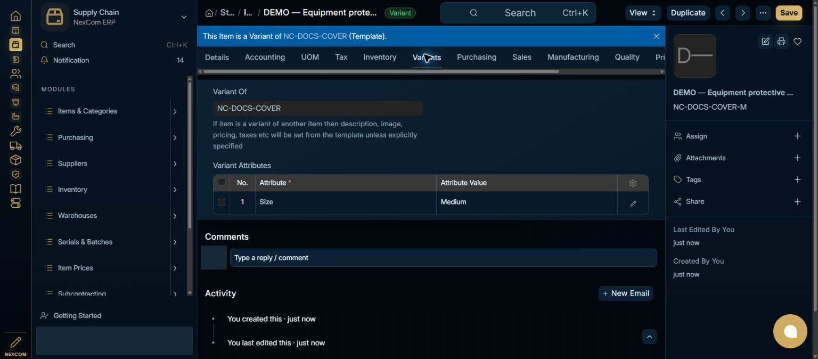This screenshot has height=359, width=818.
Task: Switch to the Accounting tab
Action: (x=265, y=57)
